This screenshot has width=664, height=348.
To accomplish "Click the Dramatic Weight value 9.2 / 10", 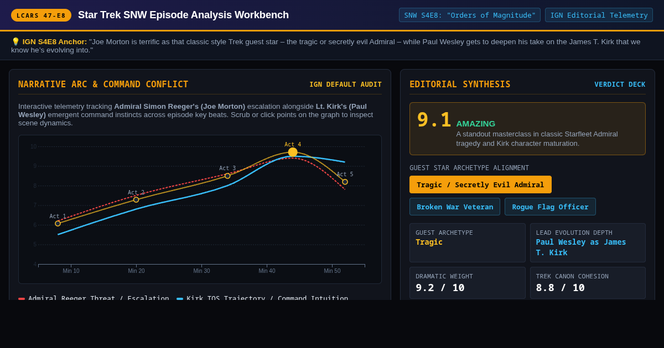I will (440, 288).
